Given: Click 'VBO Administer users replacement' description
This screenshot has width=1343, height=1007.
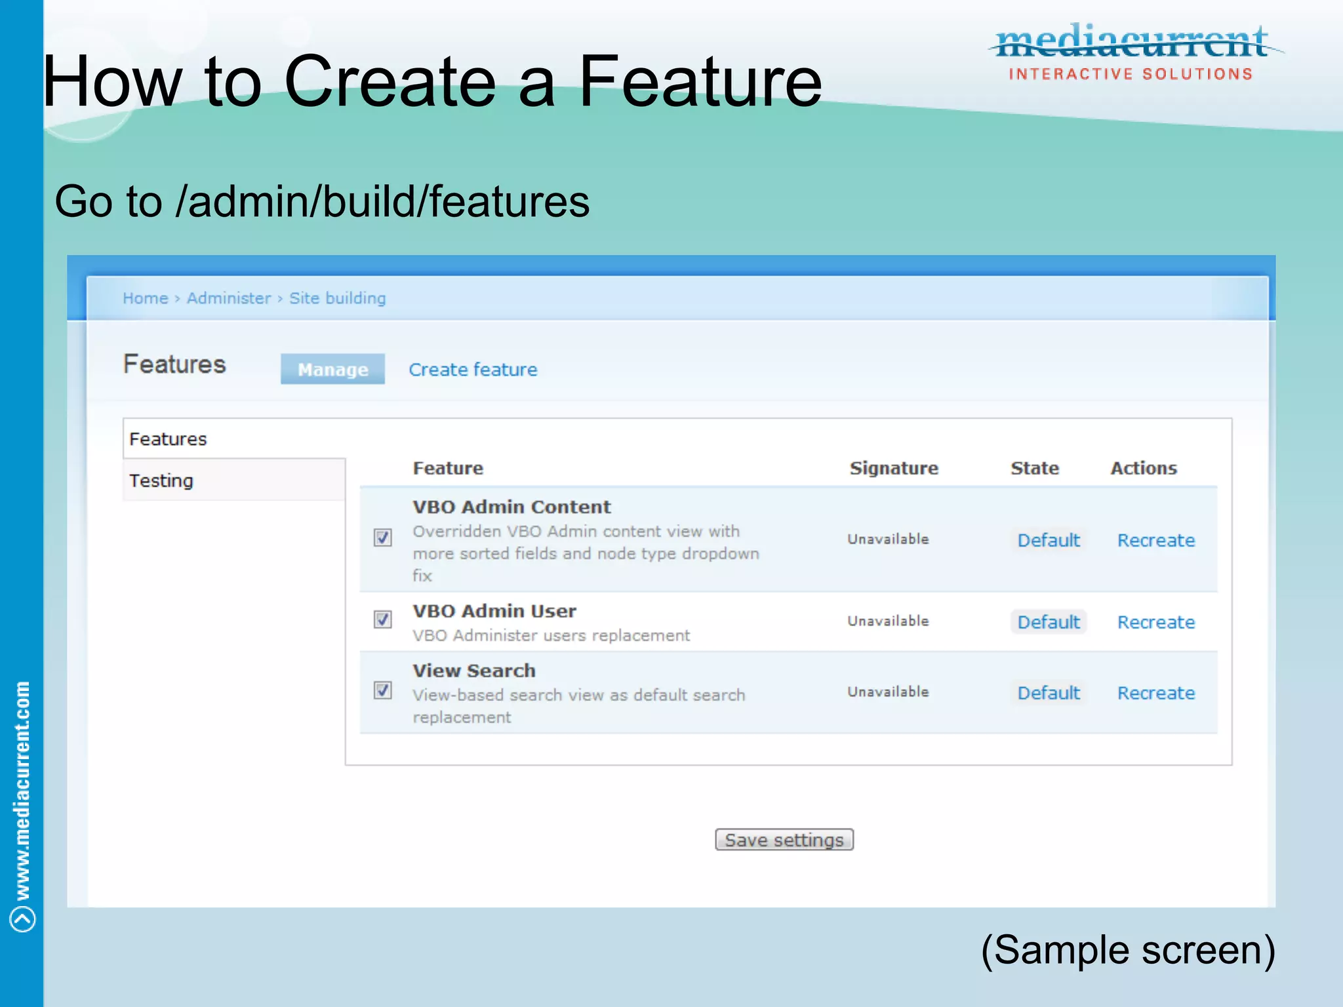Looking at the screenshot, I should tap(551, 635).
